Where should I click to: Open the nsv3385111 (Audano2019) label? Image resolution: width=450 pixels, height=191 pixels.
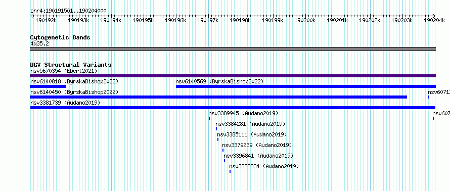(x=252, y=134)
